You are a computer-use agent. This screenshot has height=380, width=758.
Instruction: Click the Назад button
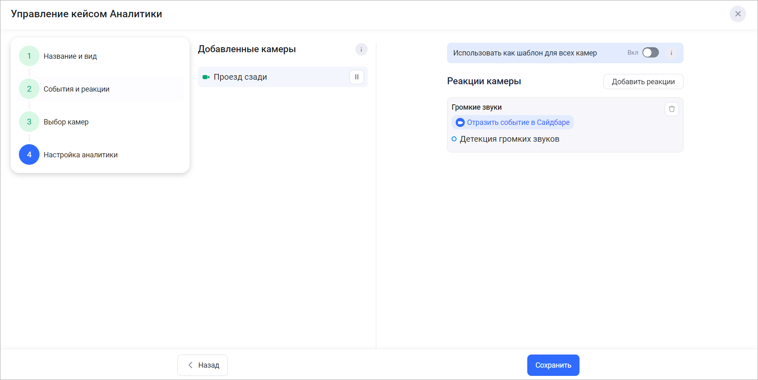[202, 365]
